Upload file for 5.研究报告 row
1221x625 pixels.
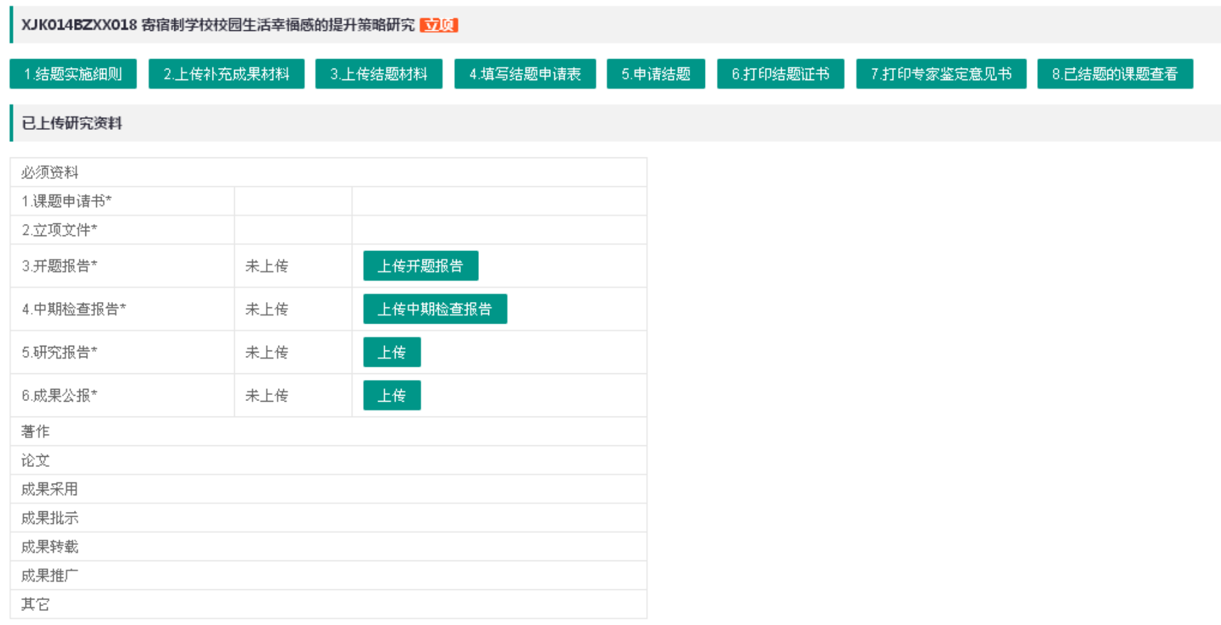392,352
